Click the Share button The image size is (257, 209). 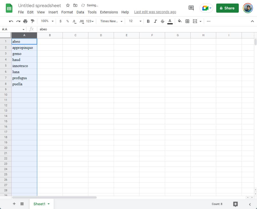227,8
